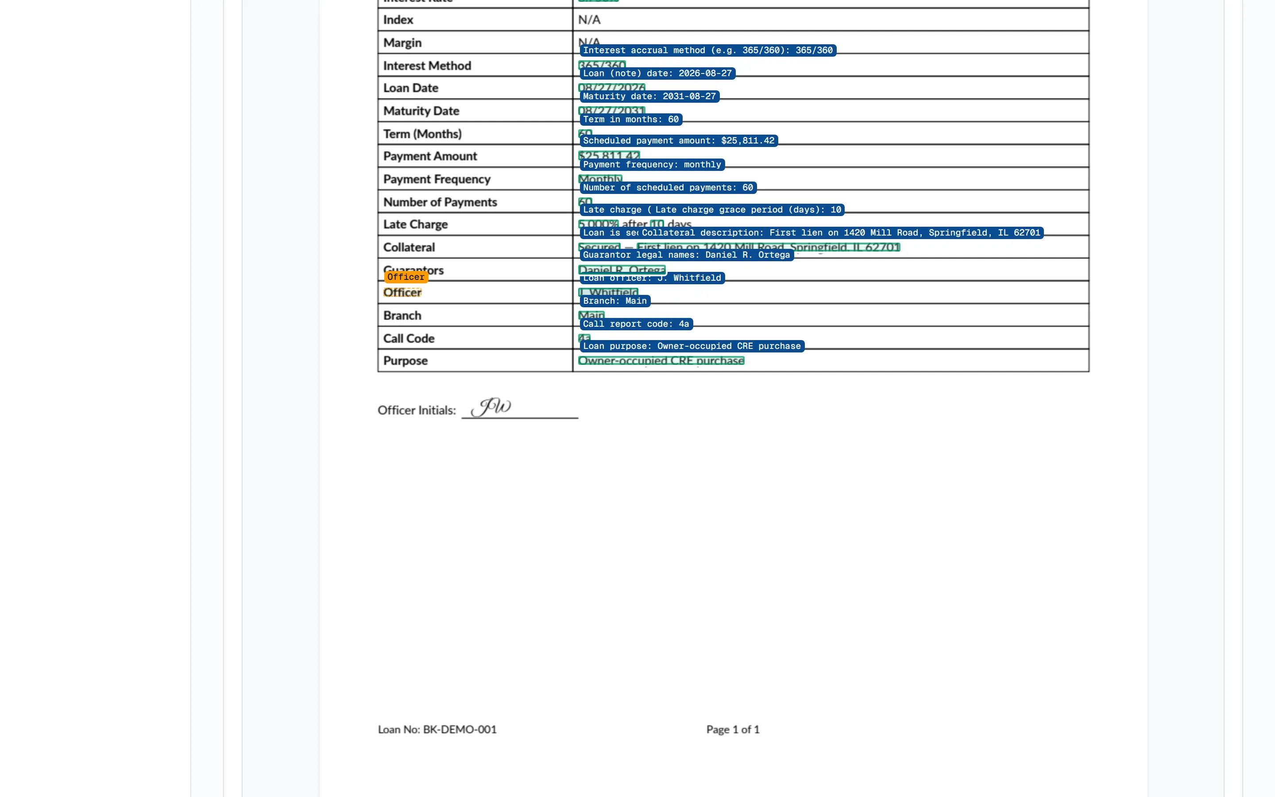Click the 'Term (Months)' row label
Image resolution: width=1275 pixels, height=797 pixels.
422,134
